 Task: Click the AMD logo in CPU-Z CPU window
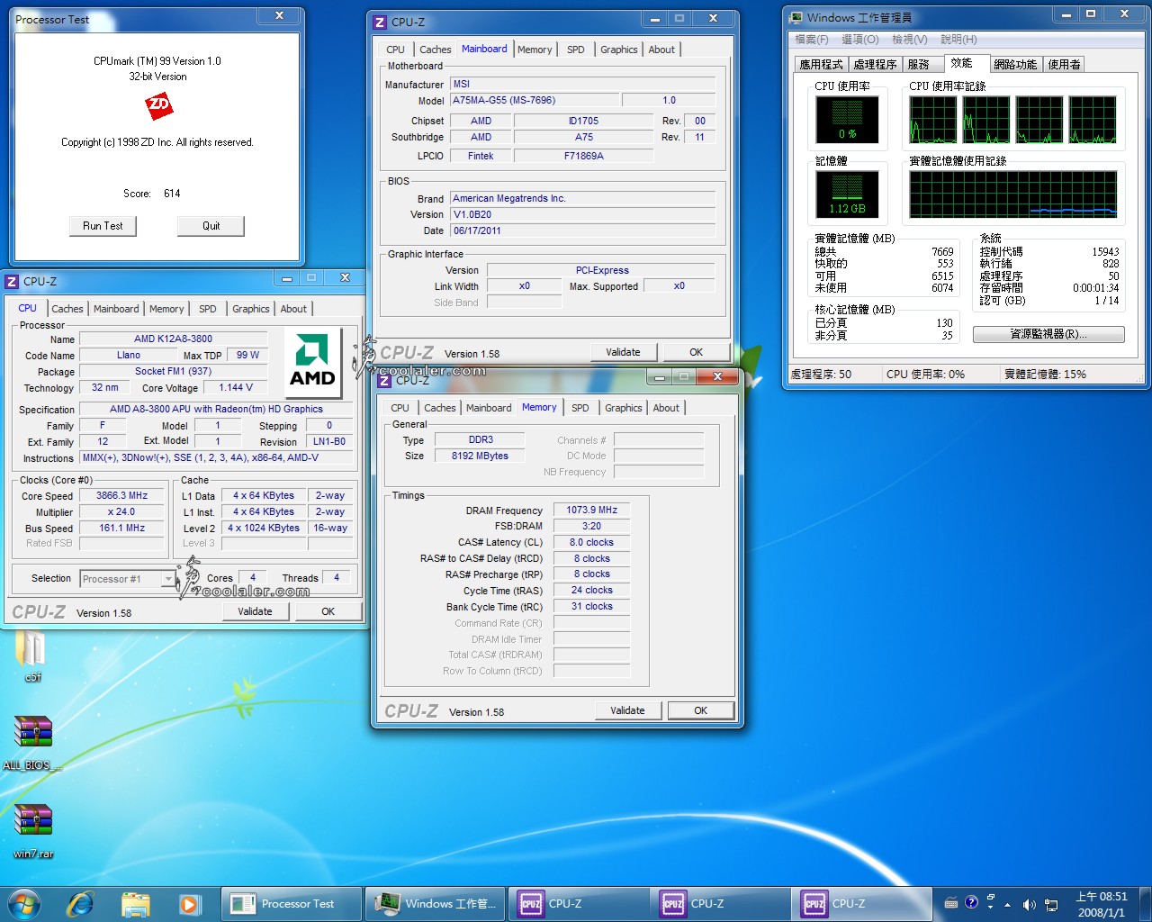[312, 362]
